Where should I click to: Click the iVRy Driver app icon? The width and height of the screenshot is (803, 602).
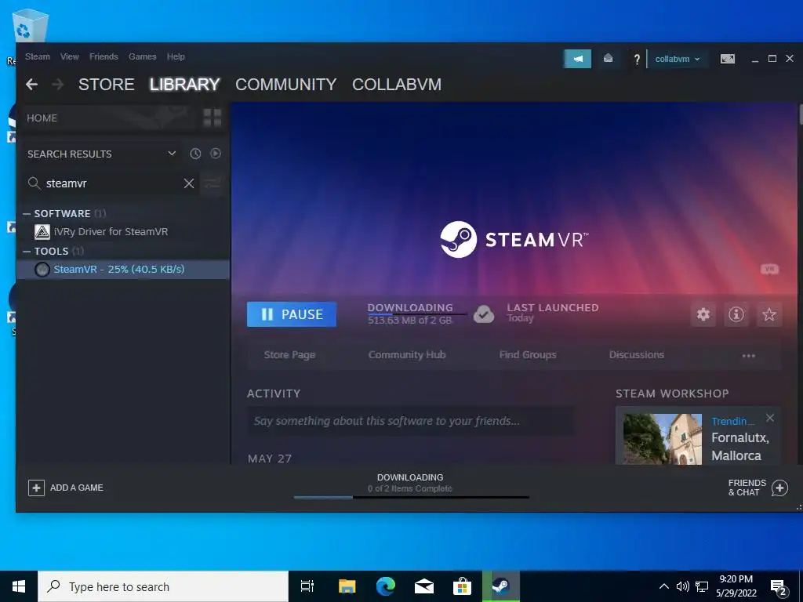pyautogui.click(x=42, y=232)
